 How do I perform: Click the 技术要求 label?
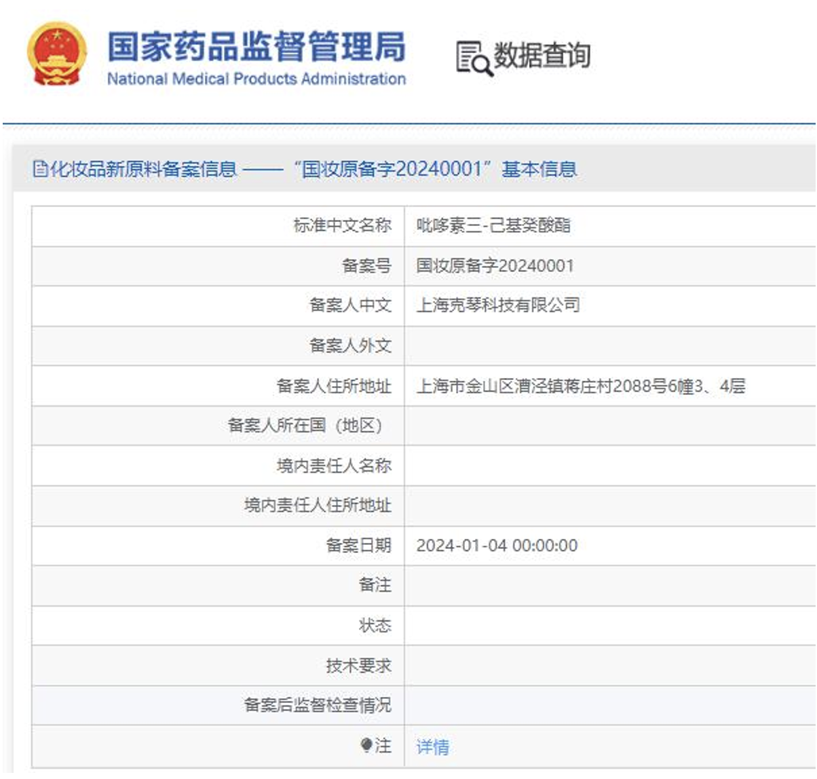click(x=358, y=666)
